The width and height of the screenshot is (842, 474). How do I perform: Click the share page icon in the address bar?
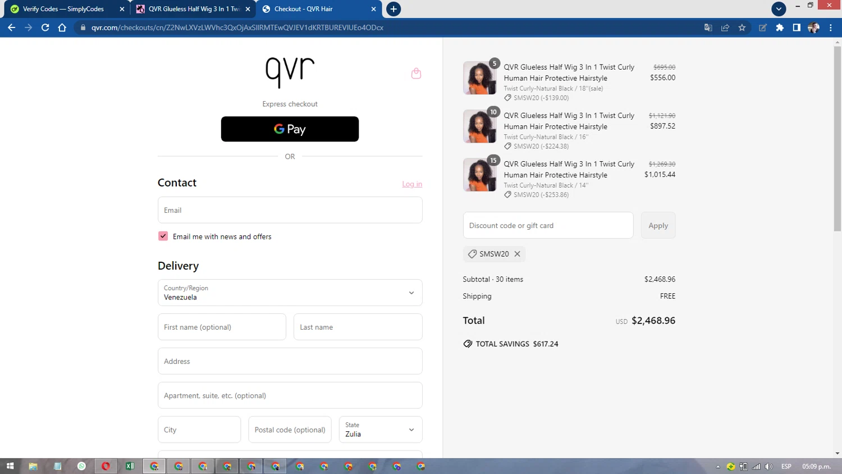pos(725,28)
